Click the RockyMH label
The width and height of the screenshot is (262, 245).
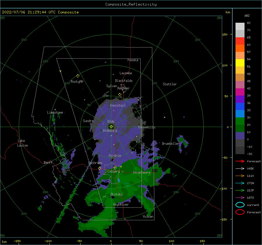[77, 82]
